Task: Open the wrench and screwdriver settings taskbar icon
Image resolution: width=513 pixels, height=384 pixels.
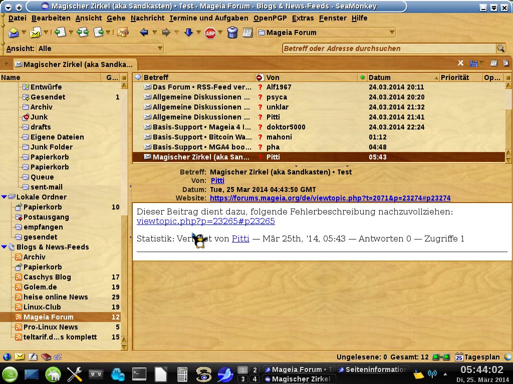Action: (x=75, y=374)
